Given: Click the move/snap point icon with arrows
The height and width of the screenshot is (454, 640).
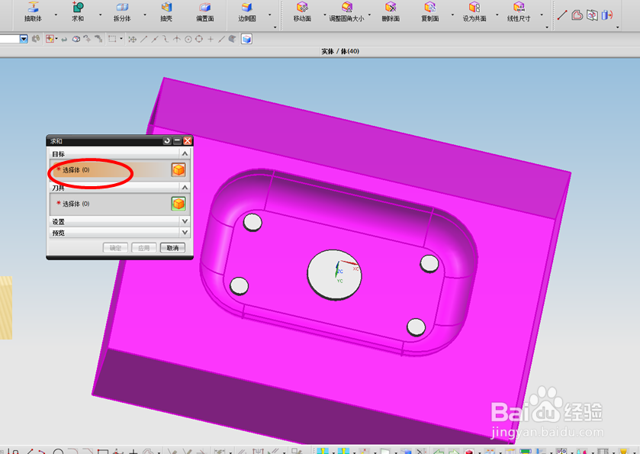Looking at the screenshot, I should point(132,39).
